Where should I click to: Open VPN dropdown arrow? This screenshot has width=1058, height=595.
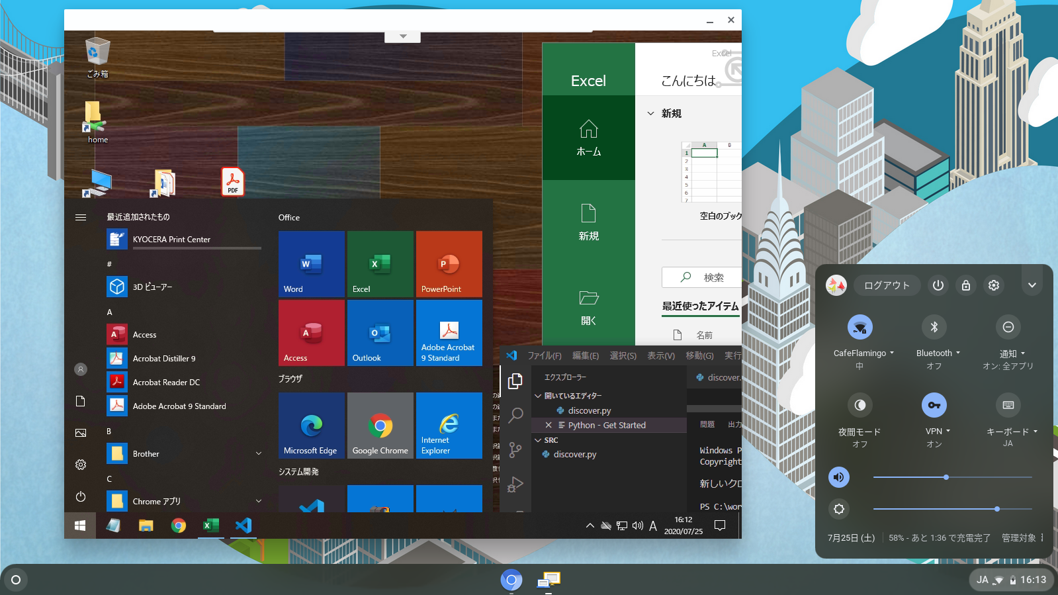(948, 431)
